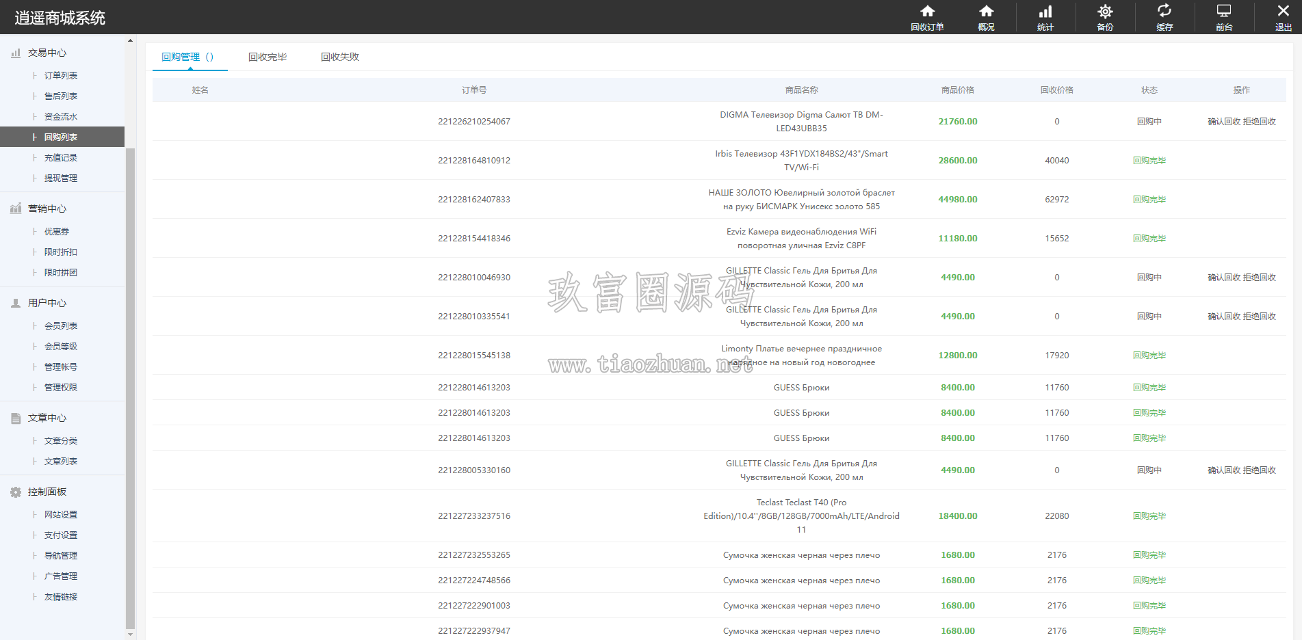
Task: Open 优惠券 in the sidebar
Action: pyautogui.click(x=57, y=231)
